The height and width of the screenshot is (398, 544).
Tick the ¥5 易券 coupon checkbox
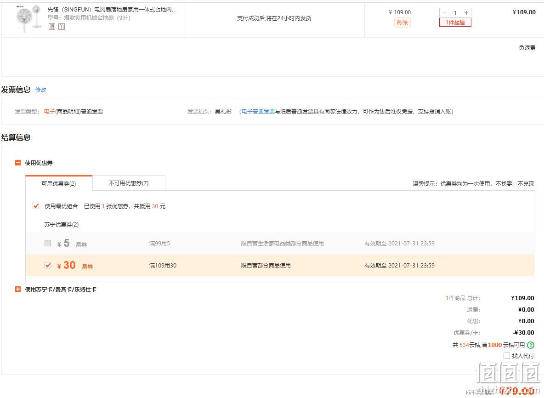coord(48,243)
